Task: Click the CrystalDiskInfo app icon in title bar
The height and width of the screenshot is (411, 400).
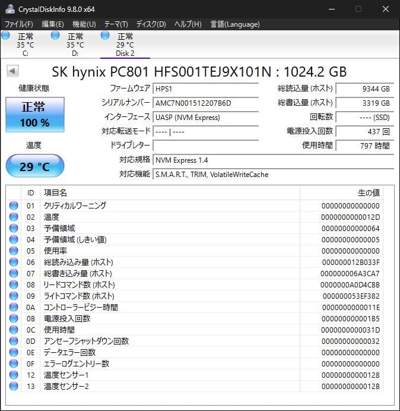Action: coord(9,9)
